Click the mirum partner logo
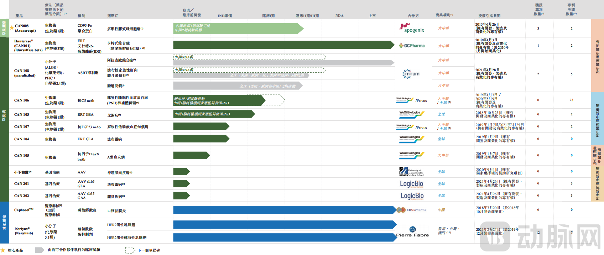The width and height of the screenshot is (604, 255). (x=411, y=74)
